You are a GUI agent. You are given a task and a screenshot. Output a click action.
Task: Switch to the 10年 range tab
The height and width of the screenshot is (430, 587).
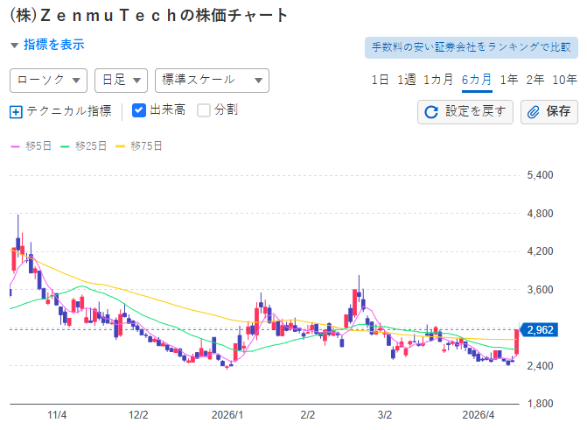pyautogui.click(x=564, y=80)
